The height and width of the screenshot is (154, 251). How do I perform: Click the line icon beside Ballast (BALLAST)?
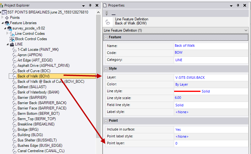point(14,87)
